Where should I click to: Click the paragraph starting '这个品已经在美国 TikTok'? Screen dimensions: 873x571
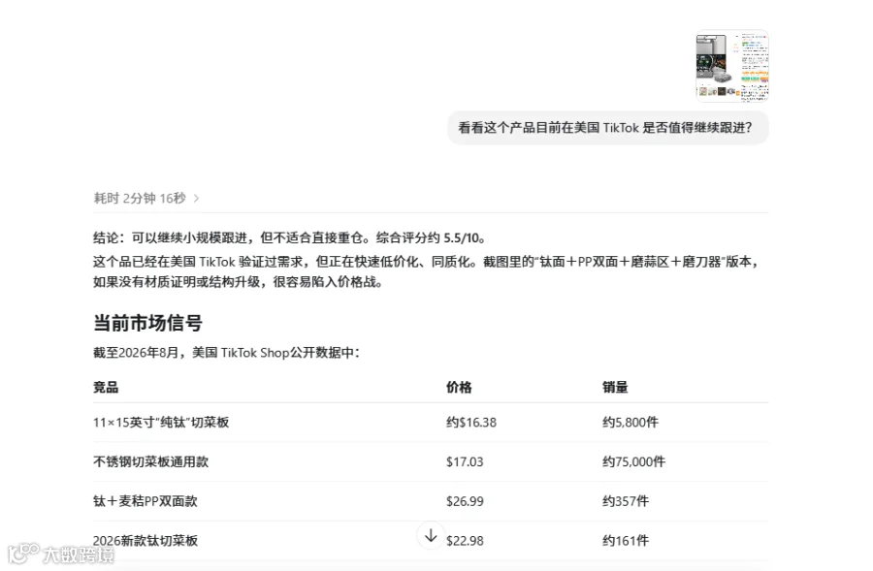tap(427, 271)
